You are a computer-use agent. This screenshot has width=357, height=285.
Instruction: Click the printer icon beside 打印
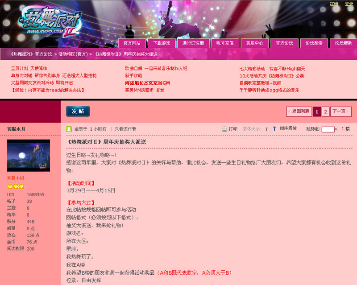pos(224,129)
